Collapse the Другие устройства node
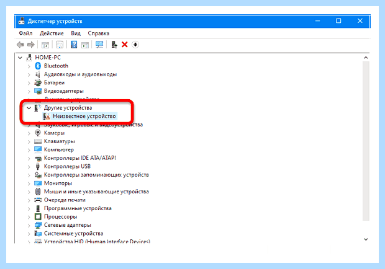Screen dimensions: 385x269 29,108
